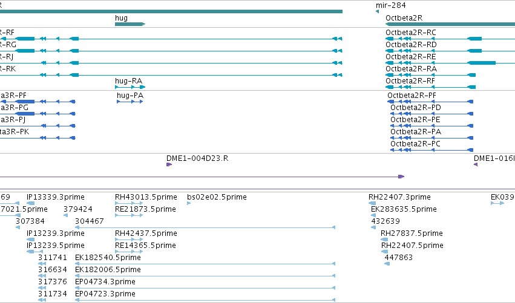The height and width of the screenshot is (303, 515).
Task: Select the 317376 feature label
Action: point(52,282)
